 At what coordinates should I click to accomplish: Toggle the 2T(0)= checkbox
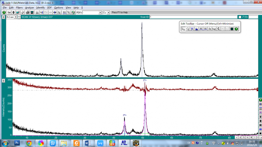240,17
